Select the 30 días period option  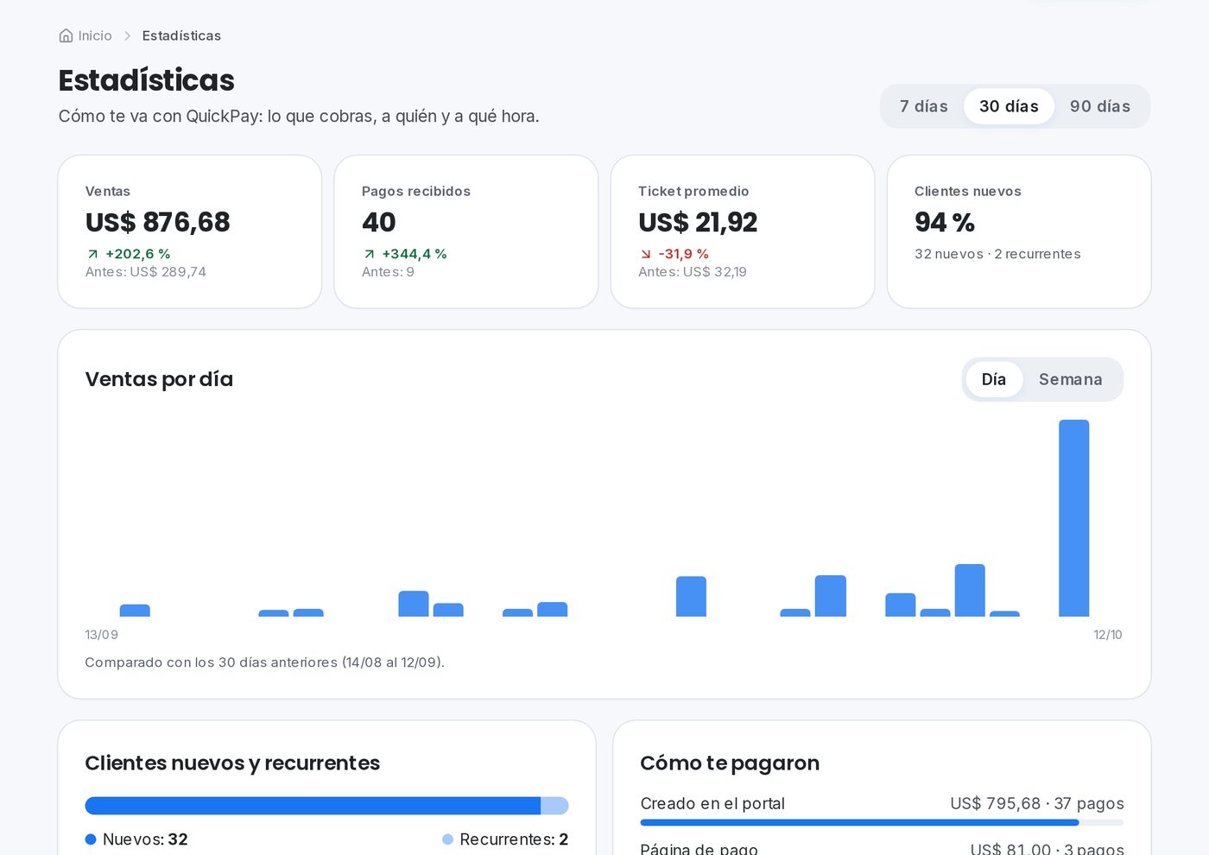(1009, 106)
